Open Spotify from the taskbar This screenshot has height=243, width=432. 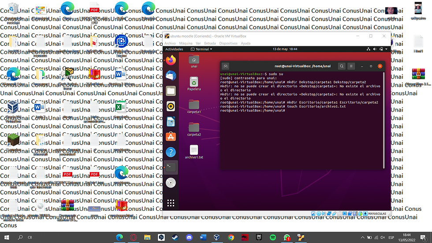tap(273, 237)
